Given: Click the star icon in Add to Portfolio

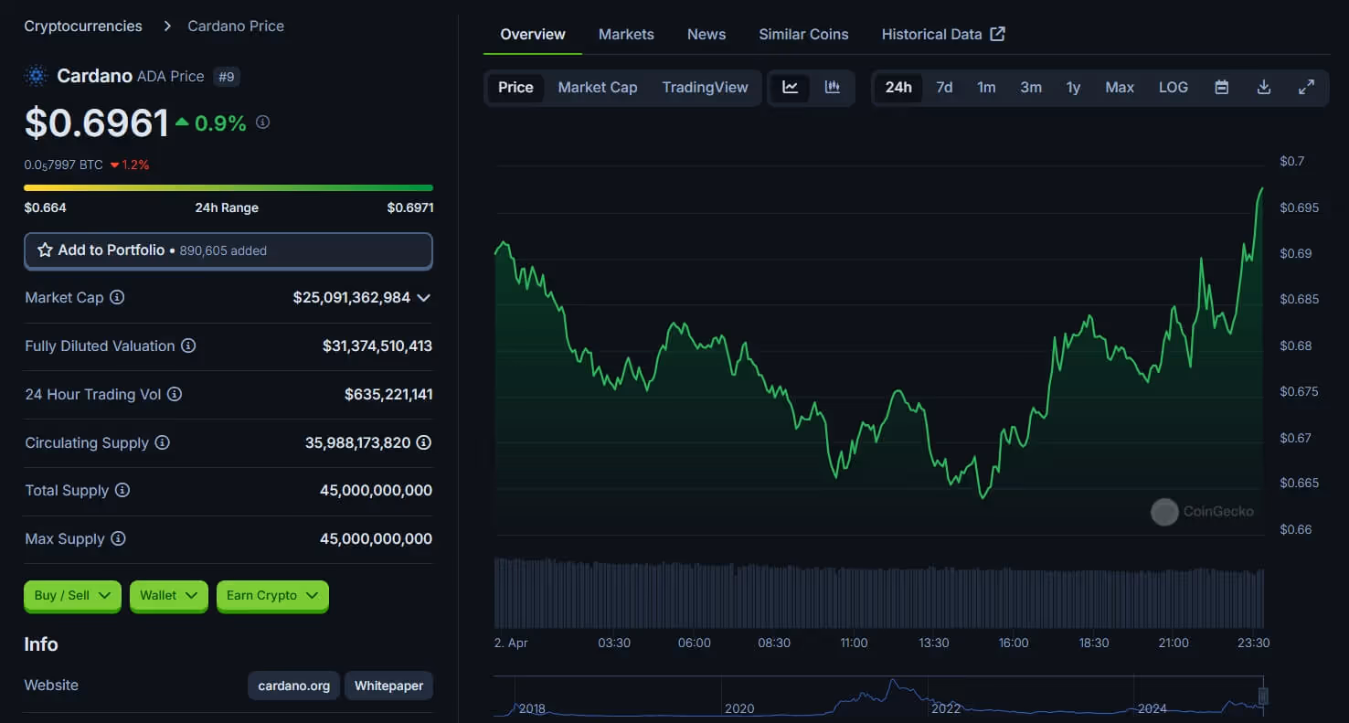Looking at the screenshot, I should click(x=45, y=250).
